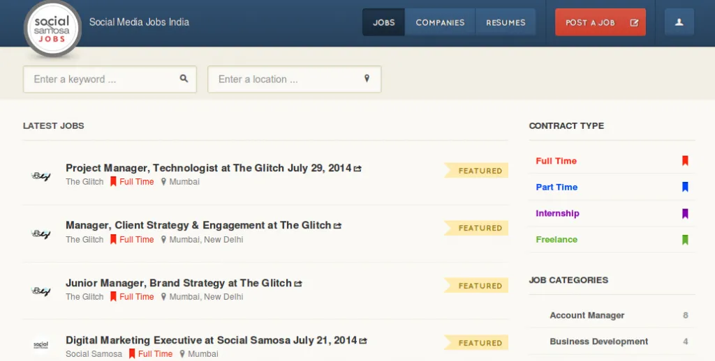The image size is (715, 361).
Task: Click the green Freelance bookmark icon
Action: [685, 240]
